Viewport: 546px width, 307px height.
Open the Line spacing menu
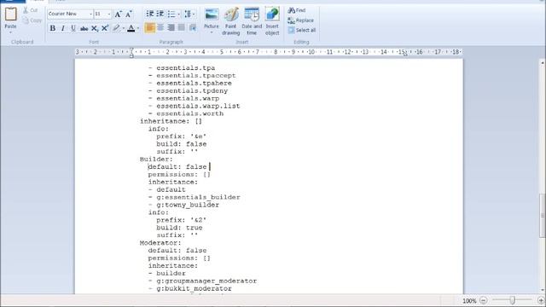tap(189, 14)
